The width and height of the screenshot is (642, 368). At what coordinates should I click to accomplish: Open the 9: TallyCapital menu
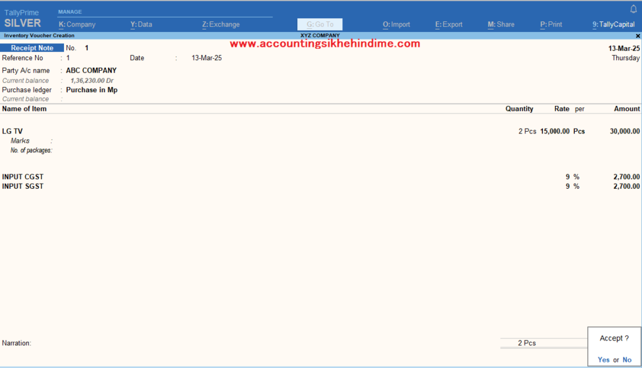[x=613, y=24]
